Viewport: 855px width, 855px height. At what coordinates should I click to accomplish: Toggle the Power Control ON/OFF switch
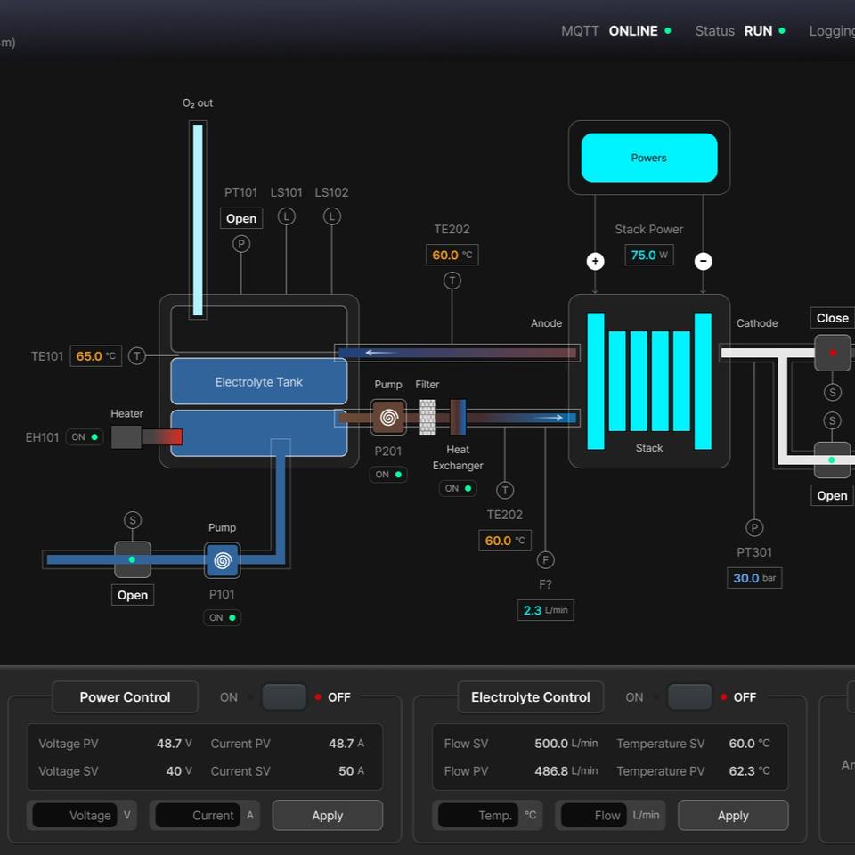(284, 697)
